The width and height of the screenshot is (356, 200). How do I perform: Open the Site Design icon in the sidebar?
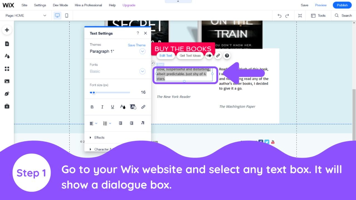coord(7,56)
